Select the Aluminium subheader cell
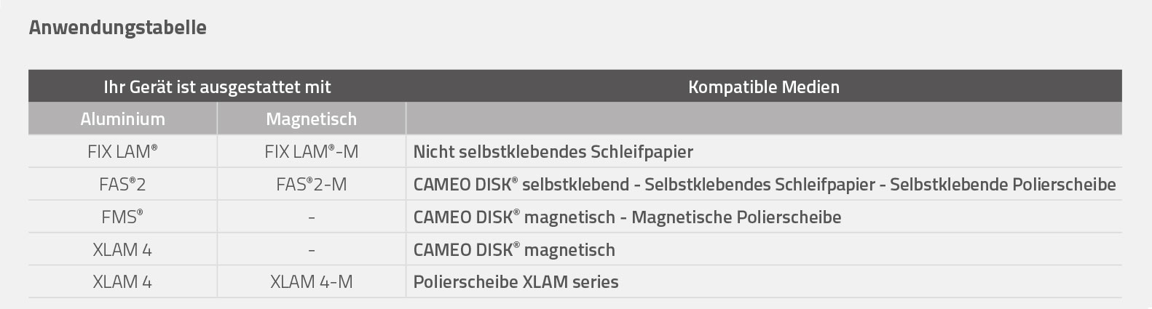This screenshot has width=1152, height=309. 122,119
